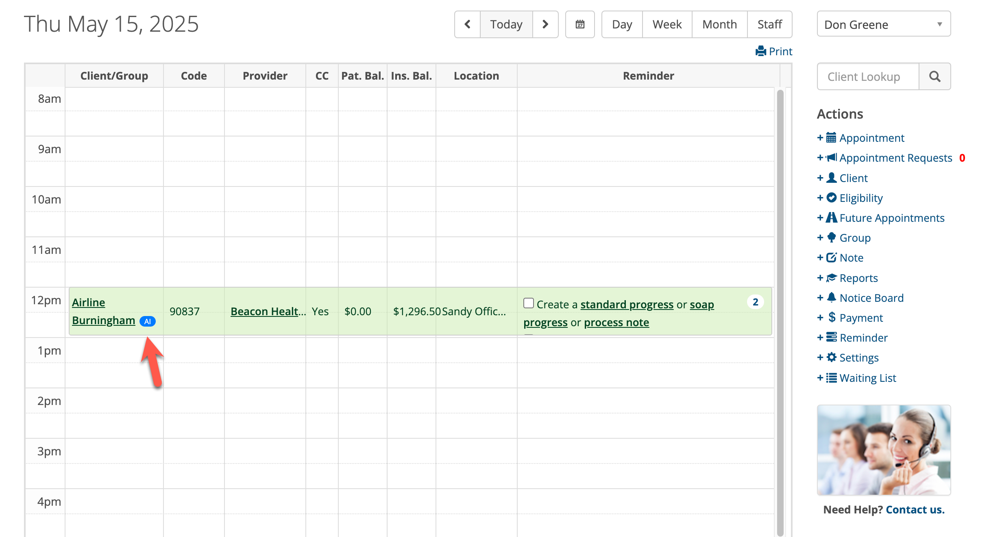Click the edit pencil icon beside Note
This screenshot has width=1002, height=537.
tap(832, 258)
